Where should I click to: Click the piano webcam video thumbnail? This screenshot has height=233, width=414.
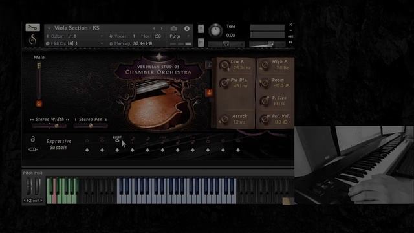(354, 164)
